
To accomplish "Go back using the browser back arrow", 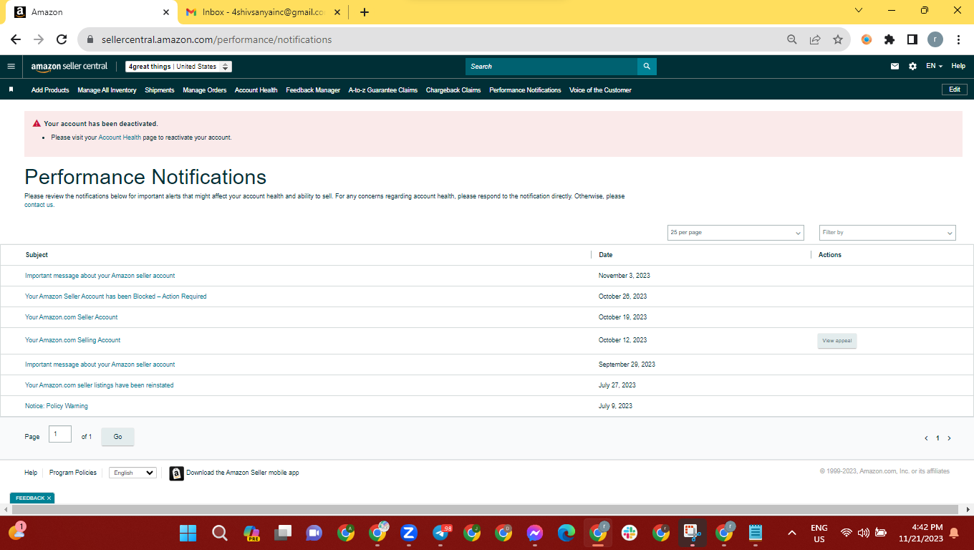I will point(16,40).
